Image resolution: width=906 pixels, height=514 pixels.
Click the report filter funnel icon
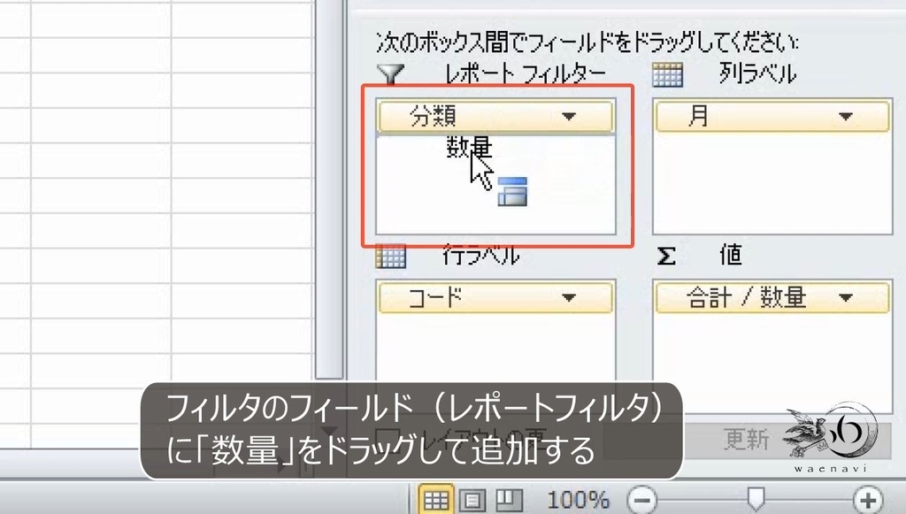coord(390,74)
